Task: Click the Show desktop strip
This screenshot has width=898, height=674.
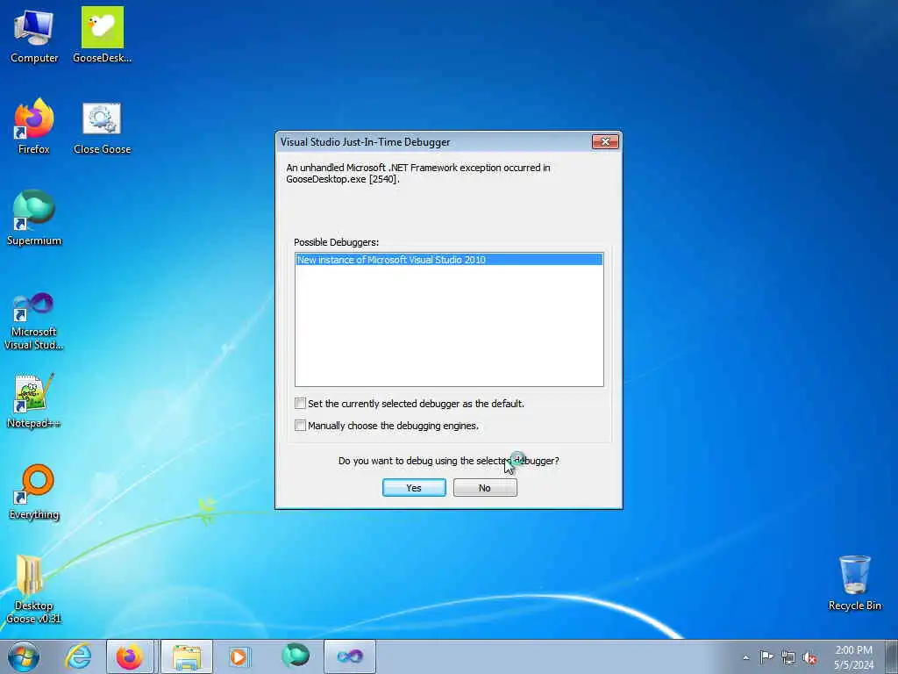Action: (892, 656)
